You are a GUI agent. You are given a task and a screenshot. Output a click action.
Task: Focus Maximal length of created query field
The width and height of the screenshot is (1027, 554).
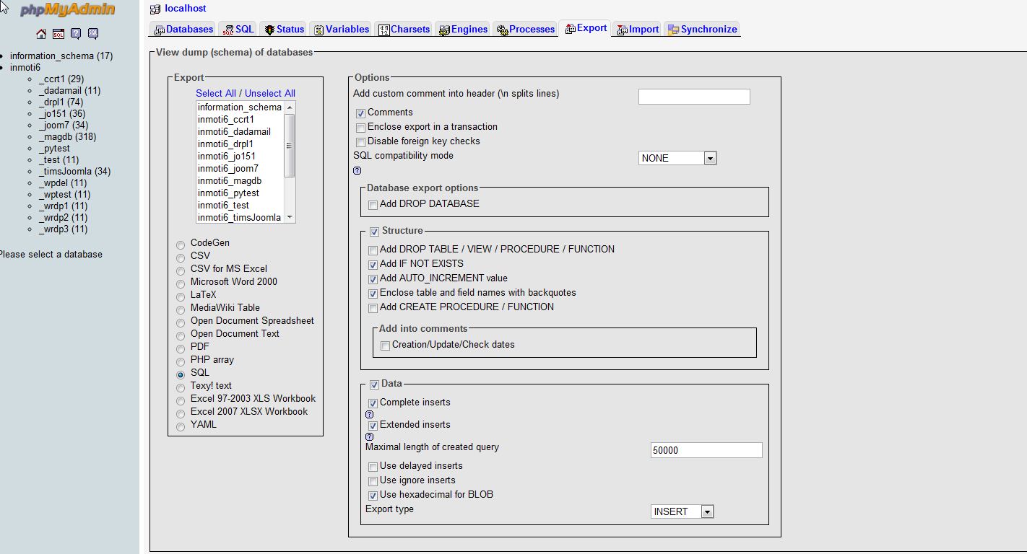pyautogui.click(x=706, y=450)
